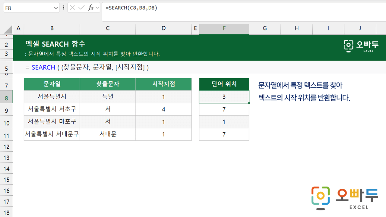This screenshot has width=386, height=217.
Task: Select column B header
Action: click(52, 28)
